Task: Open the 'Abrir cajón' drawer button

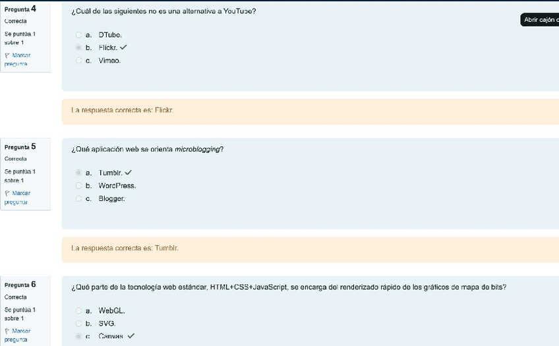Action: click(x=540, y=20)
